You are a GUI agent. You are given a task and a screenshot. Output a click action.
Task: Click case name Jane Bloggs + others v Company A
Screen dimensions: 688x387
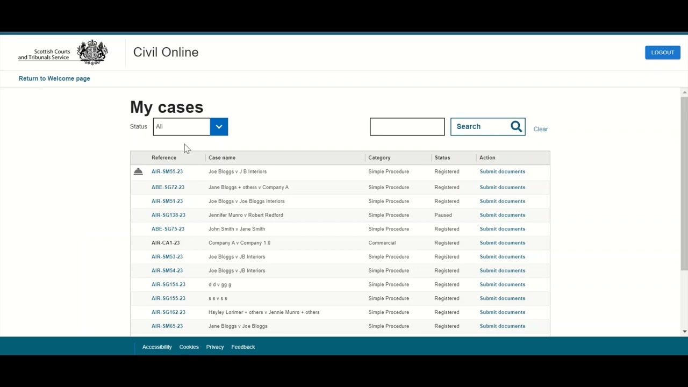point(248,187)
